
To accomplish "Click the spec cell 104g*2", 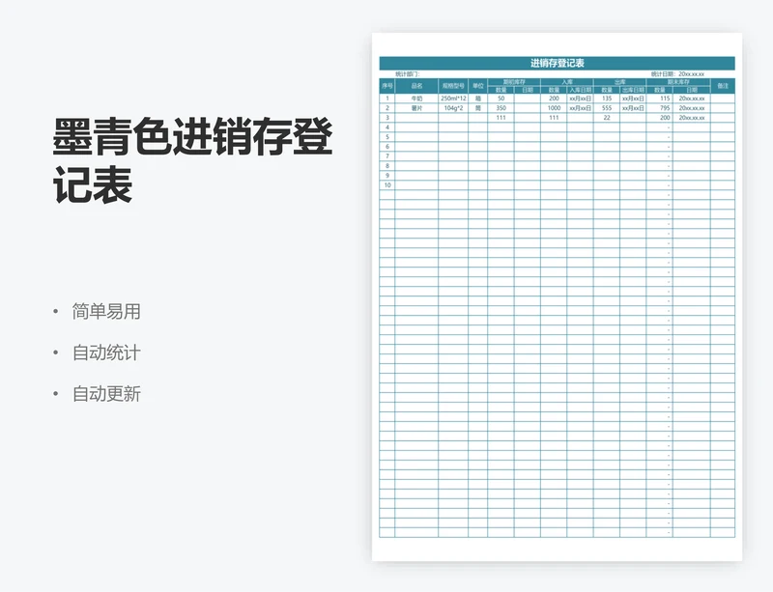I will pyautogui.click(x=453, y=108).
